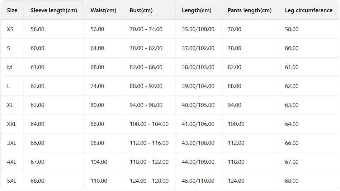Click the Waist(cm) column header
Screen dimensions: 340x191
click(x=103, y=10)
